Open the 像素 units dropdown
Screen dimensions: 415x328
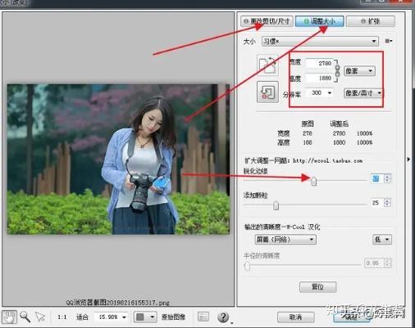click(x=359, y=71)
